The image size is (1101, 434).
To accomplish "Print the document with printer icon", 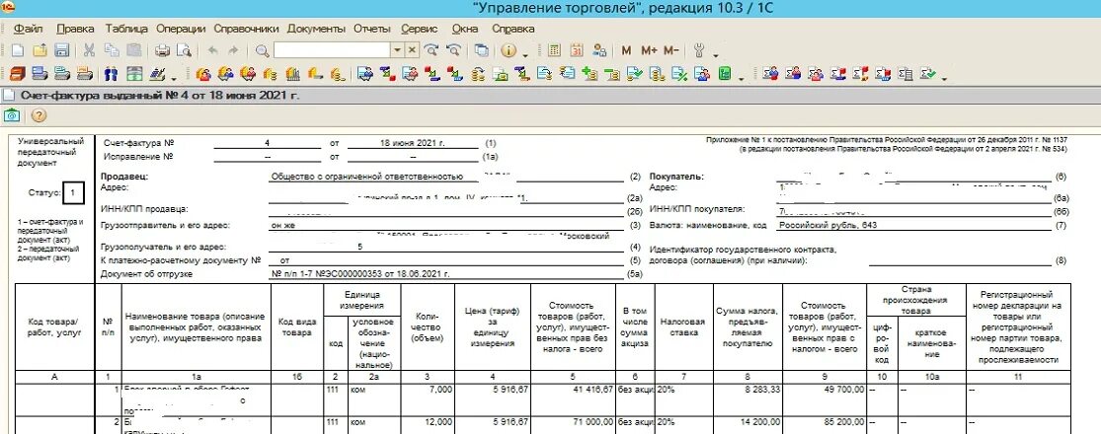I will tap(162, 50).
